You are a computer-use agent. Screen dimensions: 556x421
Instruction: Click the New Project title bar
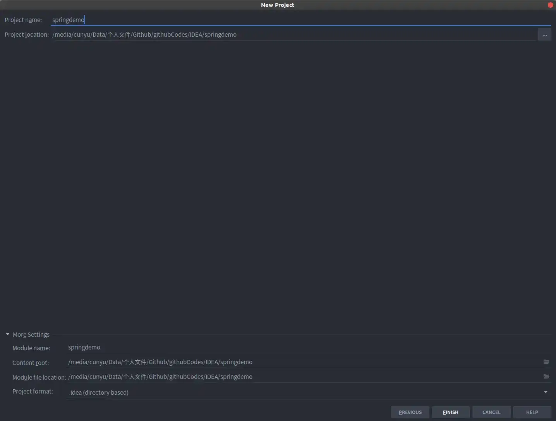coord(277,5)
